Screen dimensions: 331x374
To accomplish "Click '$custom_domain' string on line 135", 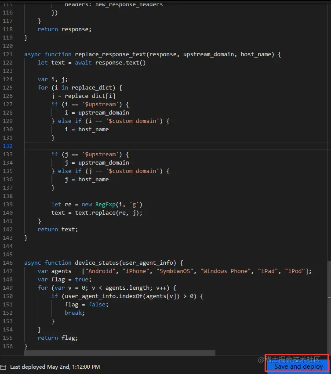I will coord(132,171).
